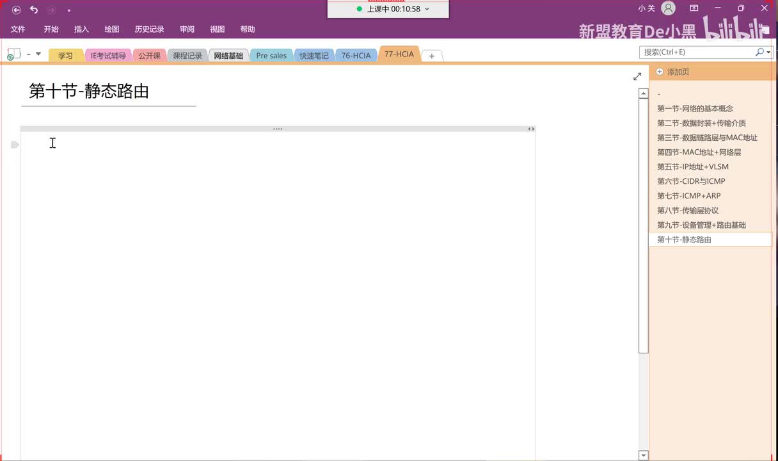Open the 文件 menu
778x461 pixels.
18,29
